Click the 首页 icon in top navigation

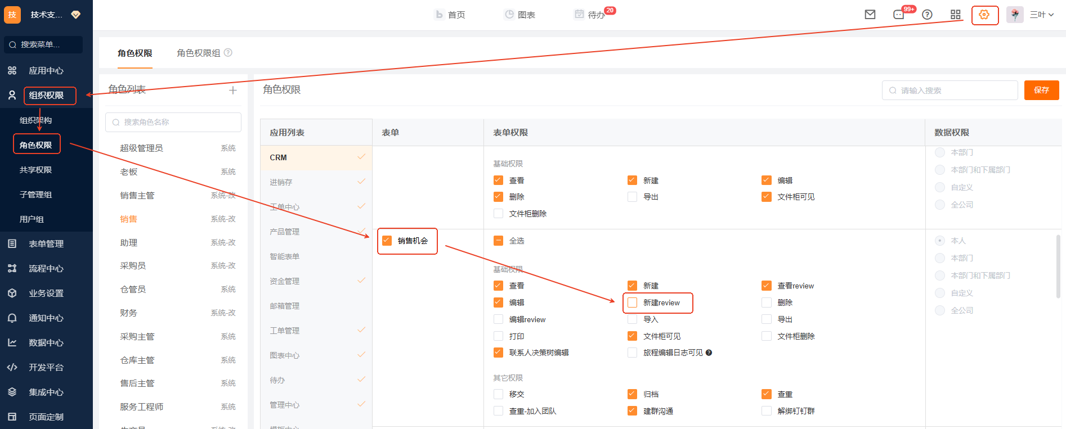click(440, 15)
